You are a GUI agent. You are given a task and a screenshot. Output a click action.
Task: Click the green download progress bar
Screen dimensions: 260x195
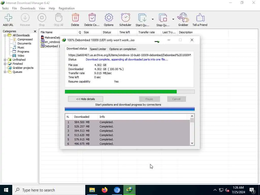(130, 92)
